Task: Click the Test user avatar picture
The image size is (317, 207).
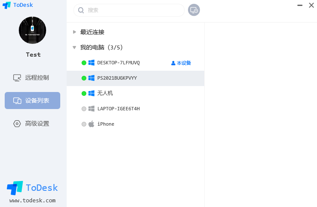Action: pyautogui.click(x=32, y=30)
